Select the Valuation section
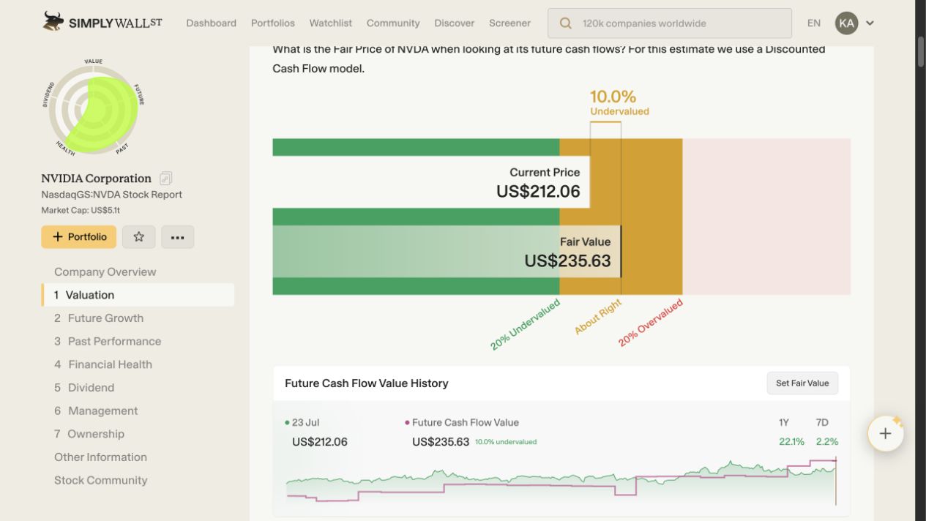 point(138,295)
